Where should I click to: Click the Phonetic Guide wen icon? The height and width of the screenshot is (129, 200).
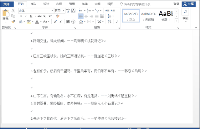68,11
